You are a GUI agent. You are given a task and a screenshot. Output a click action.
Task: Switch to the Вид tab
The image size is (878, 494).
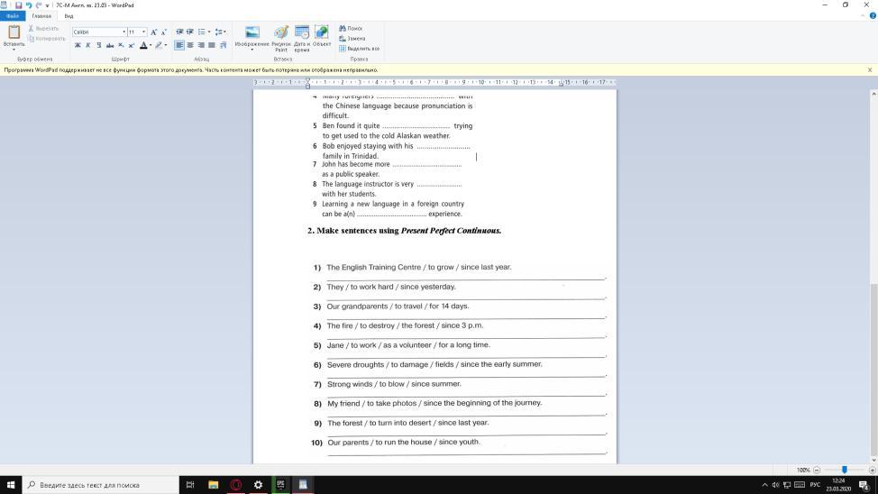pos(69,15)
